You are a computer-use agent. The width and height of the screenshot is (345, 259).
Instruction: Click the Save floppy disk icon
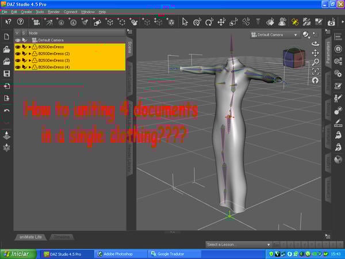click(x=6, y=74)
